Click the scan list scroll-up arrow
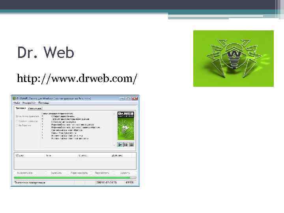The width and height of the screenshot is (284, 213). pyautogui.click(x=114, y=114)
